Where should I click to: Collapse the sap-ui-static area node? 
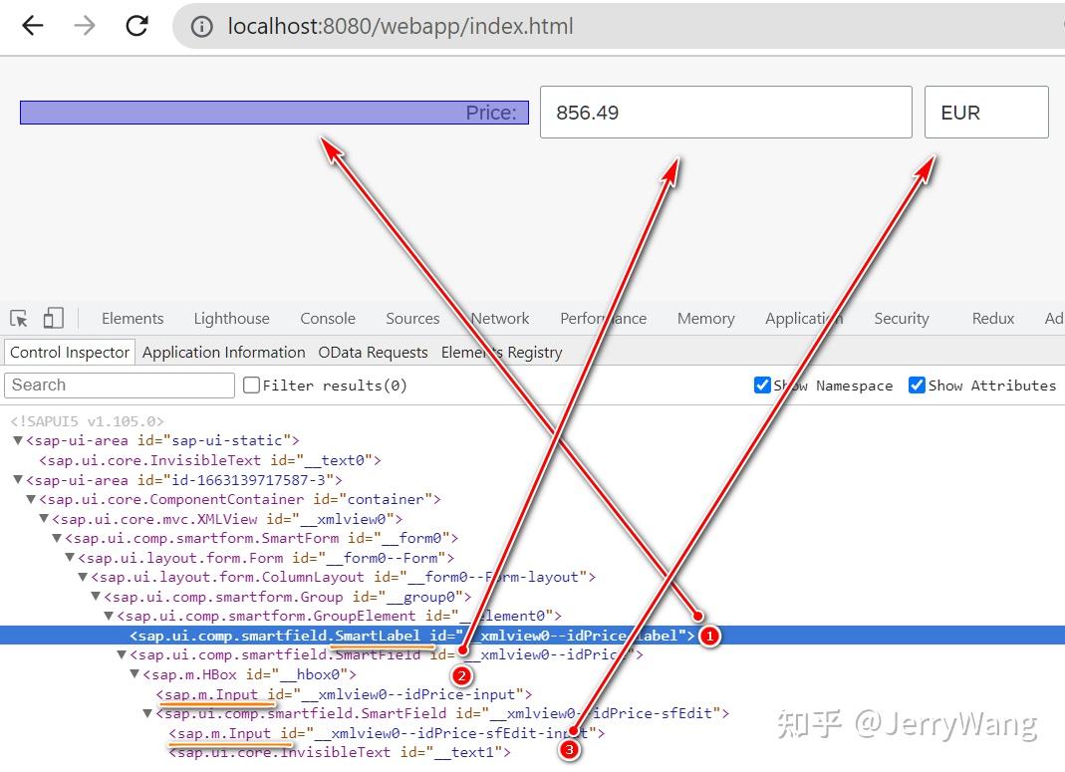[x=18, y=440]
